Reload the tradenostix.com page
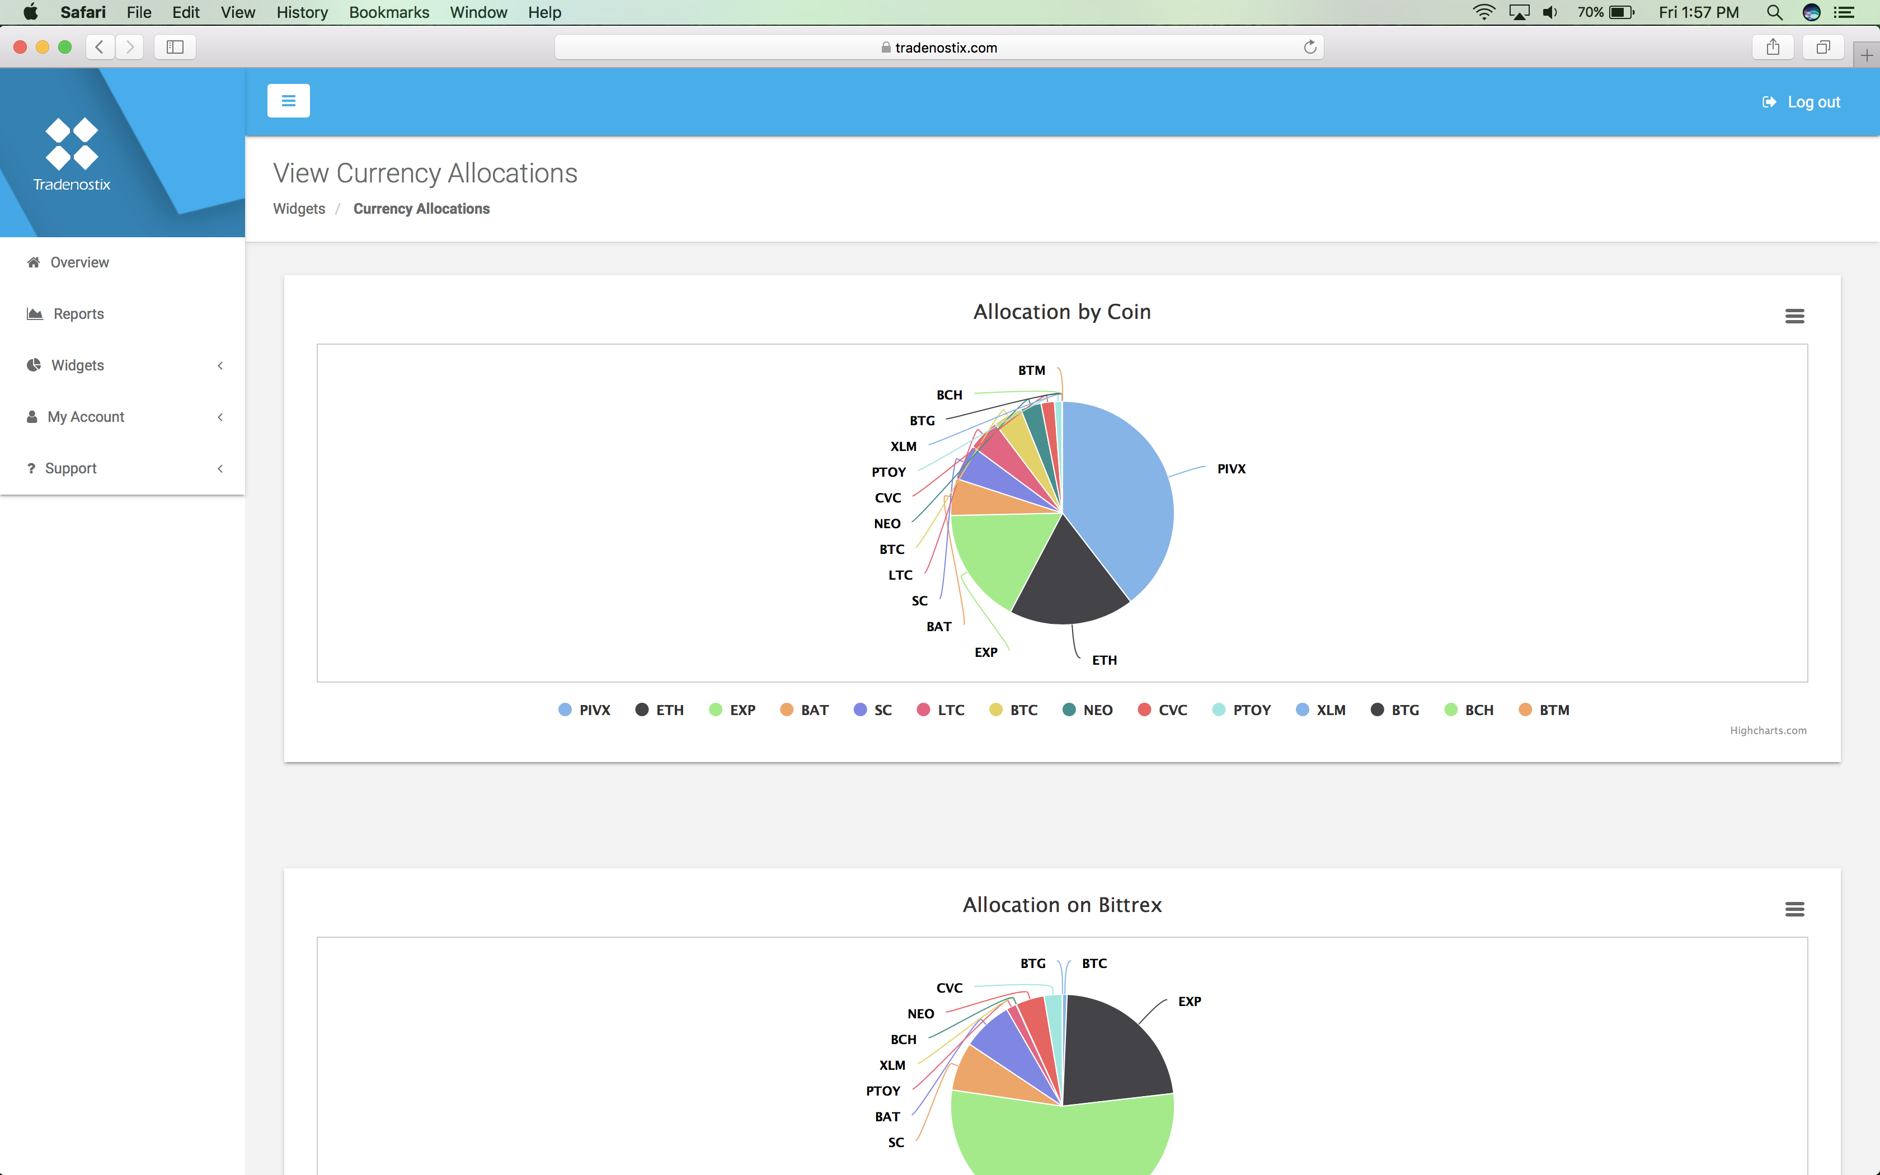Viewport: 1880px width, 1175px height. [x=1310, y=48]
